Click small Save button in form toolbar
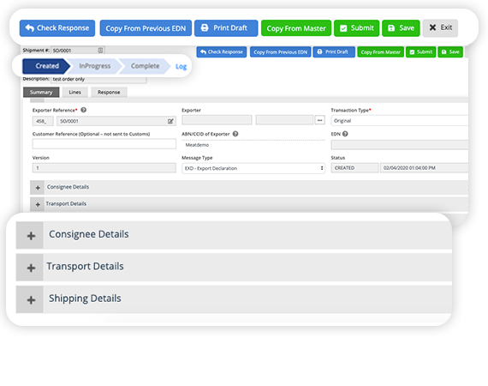 tap(450, 52)
